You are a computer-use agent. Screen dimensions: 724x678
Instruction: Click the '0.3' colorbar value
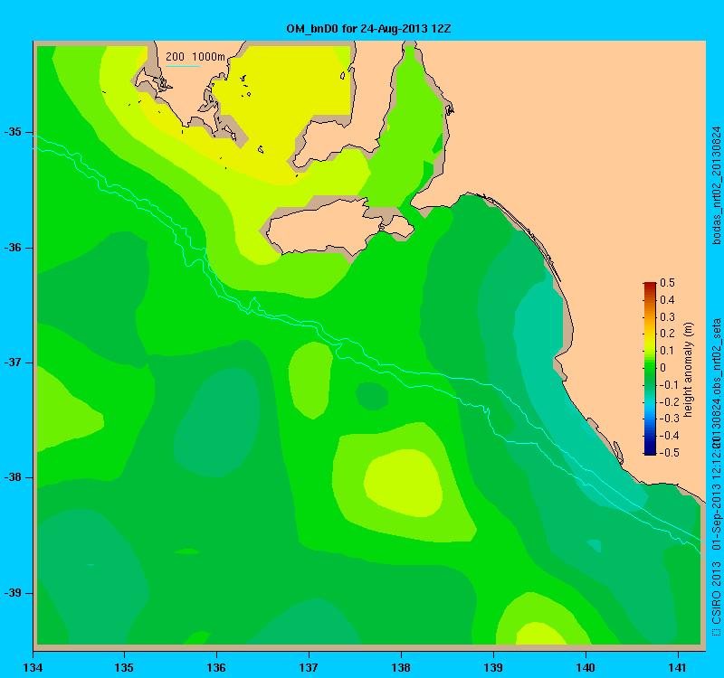[x=667, y=317]
